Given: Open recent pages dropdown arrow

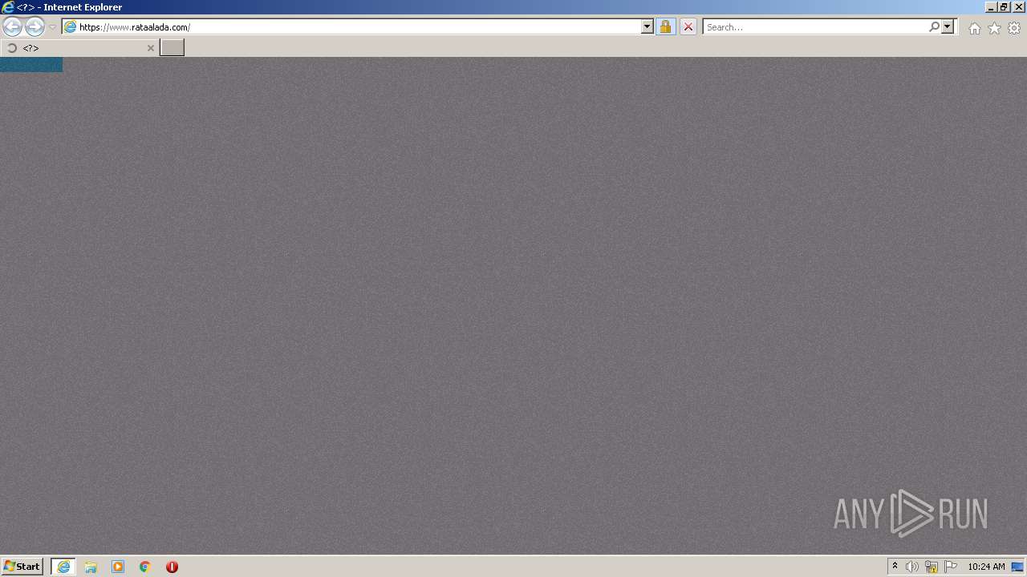Looking at the screenshot, I should coord(52,27).
